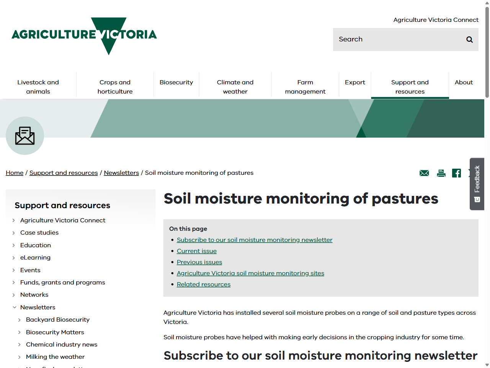
Task: Expand chevron beside Backyard Biosecurity
Action: tap(20, 320)
